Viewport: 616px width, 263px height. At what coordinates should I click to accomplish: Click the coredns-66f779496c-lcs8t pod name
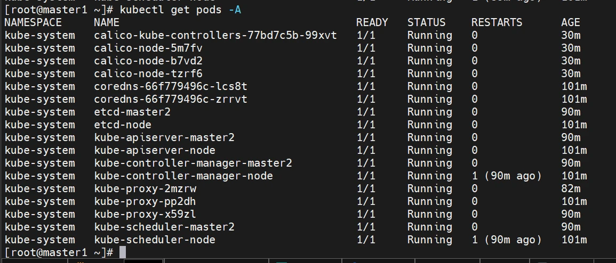coord(170,86)
